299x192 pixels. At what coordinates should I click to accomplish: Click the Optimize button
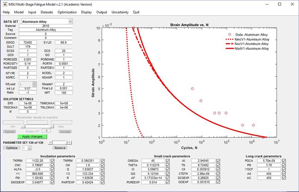[x=11, y=148]
